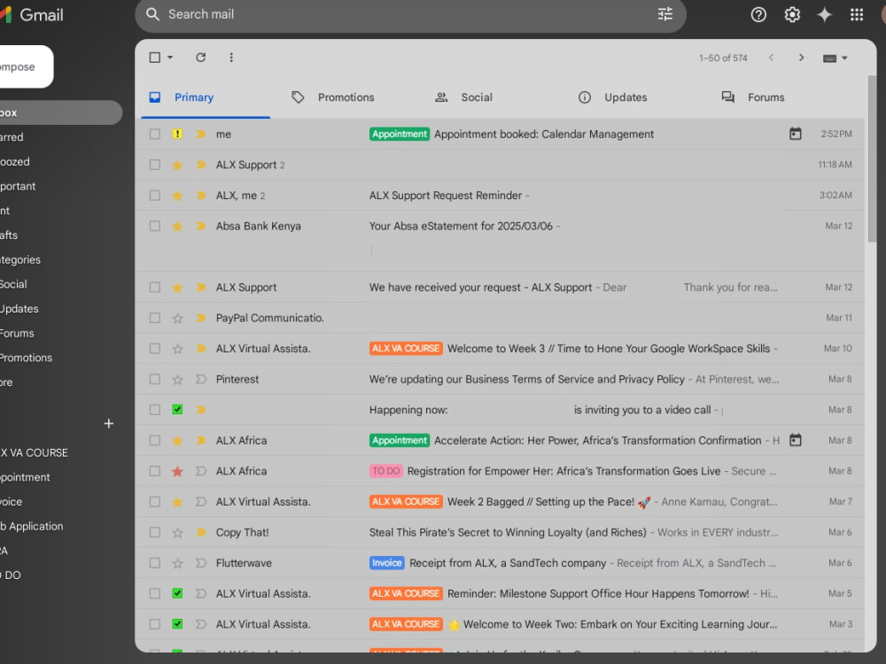Screen dimensions: 886x664
Task: Toggle importance marker on Flutterwave email
Action: 200,563
